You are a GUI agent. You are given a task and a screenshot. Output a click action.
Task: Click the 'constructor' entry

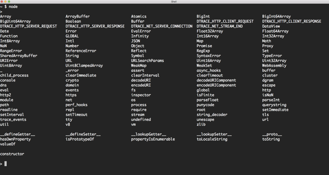click(12, 154)
